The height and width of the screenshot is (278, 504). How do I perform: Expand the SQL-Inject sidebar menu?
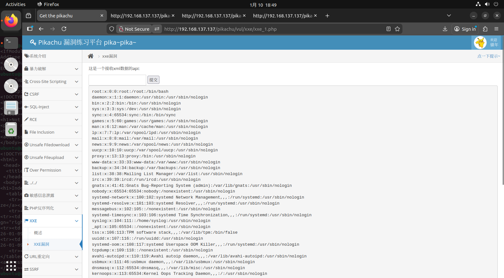coord(52,107)
